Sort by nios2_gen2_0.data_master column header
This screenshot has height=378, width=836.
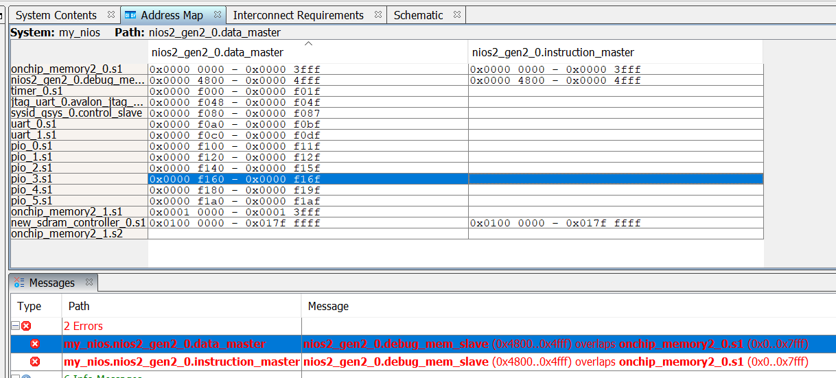308,52
